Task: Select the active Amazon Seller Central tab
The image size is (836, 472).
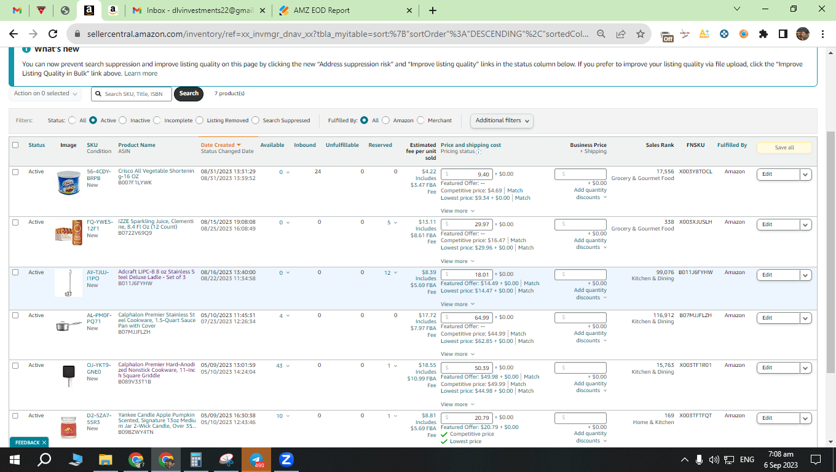Action: coord(89,10)
